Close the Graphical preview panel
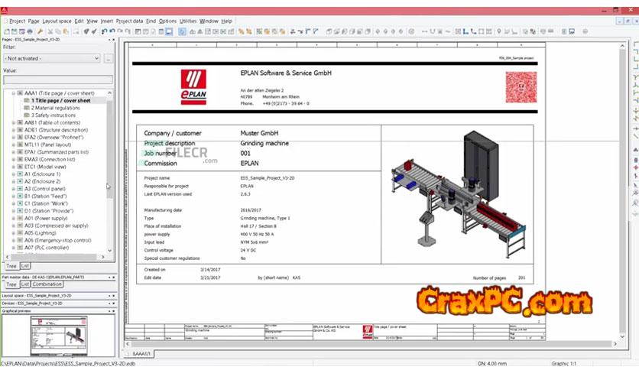The image size is (639, 370). (x=113, y=311)
